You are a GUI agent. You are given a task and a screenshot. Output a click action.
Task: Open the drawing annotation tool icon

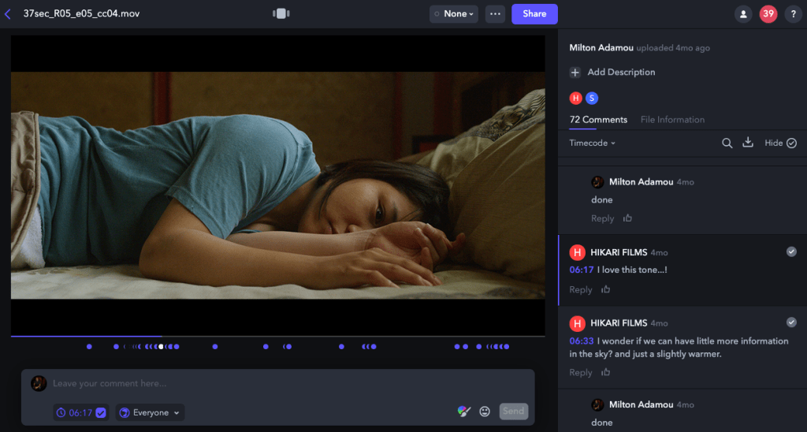point(464,412)
